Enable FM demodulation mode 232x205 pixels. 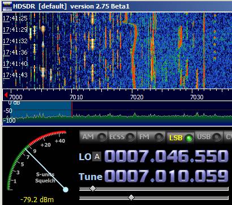tap(151, 137)
